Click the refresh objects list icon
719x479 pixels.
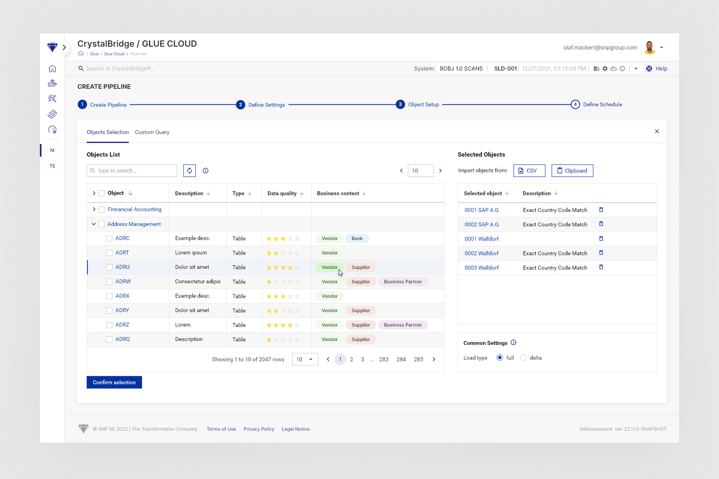(189, 171)
